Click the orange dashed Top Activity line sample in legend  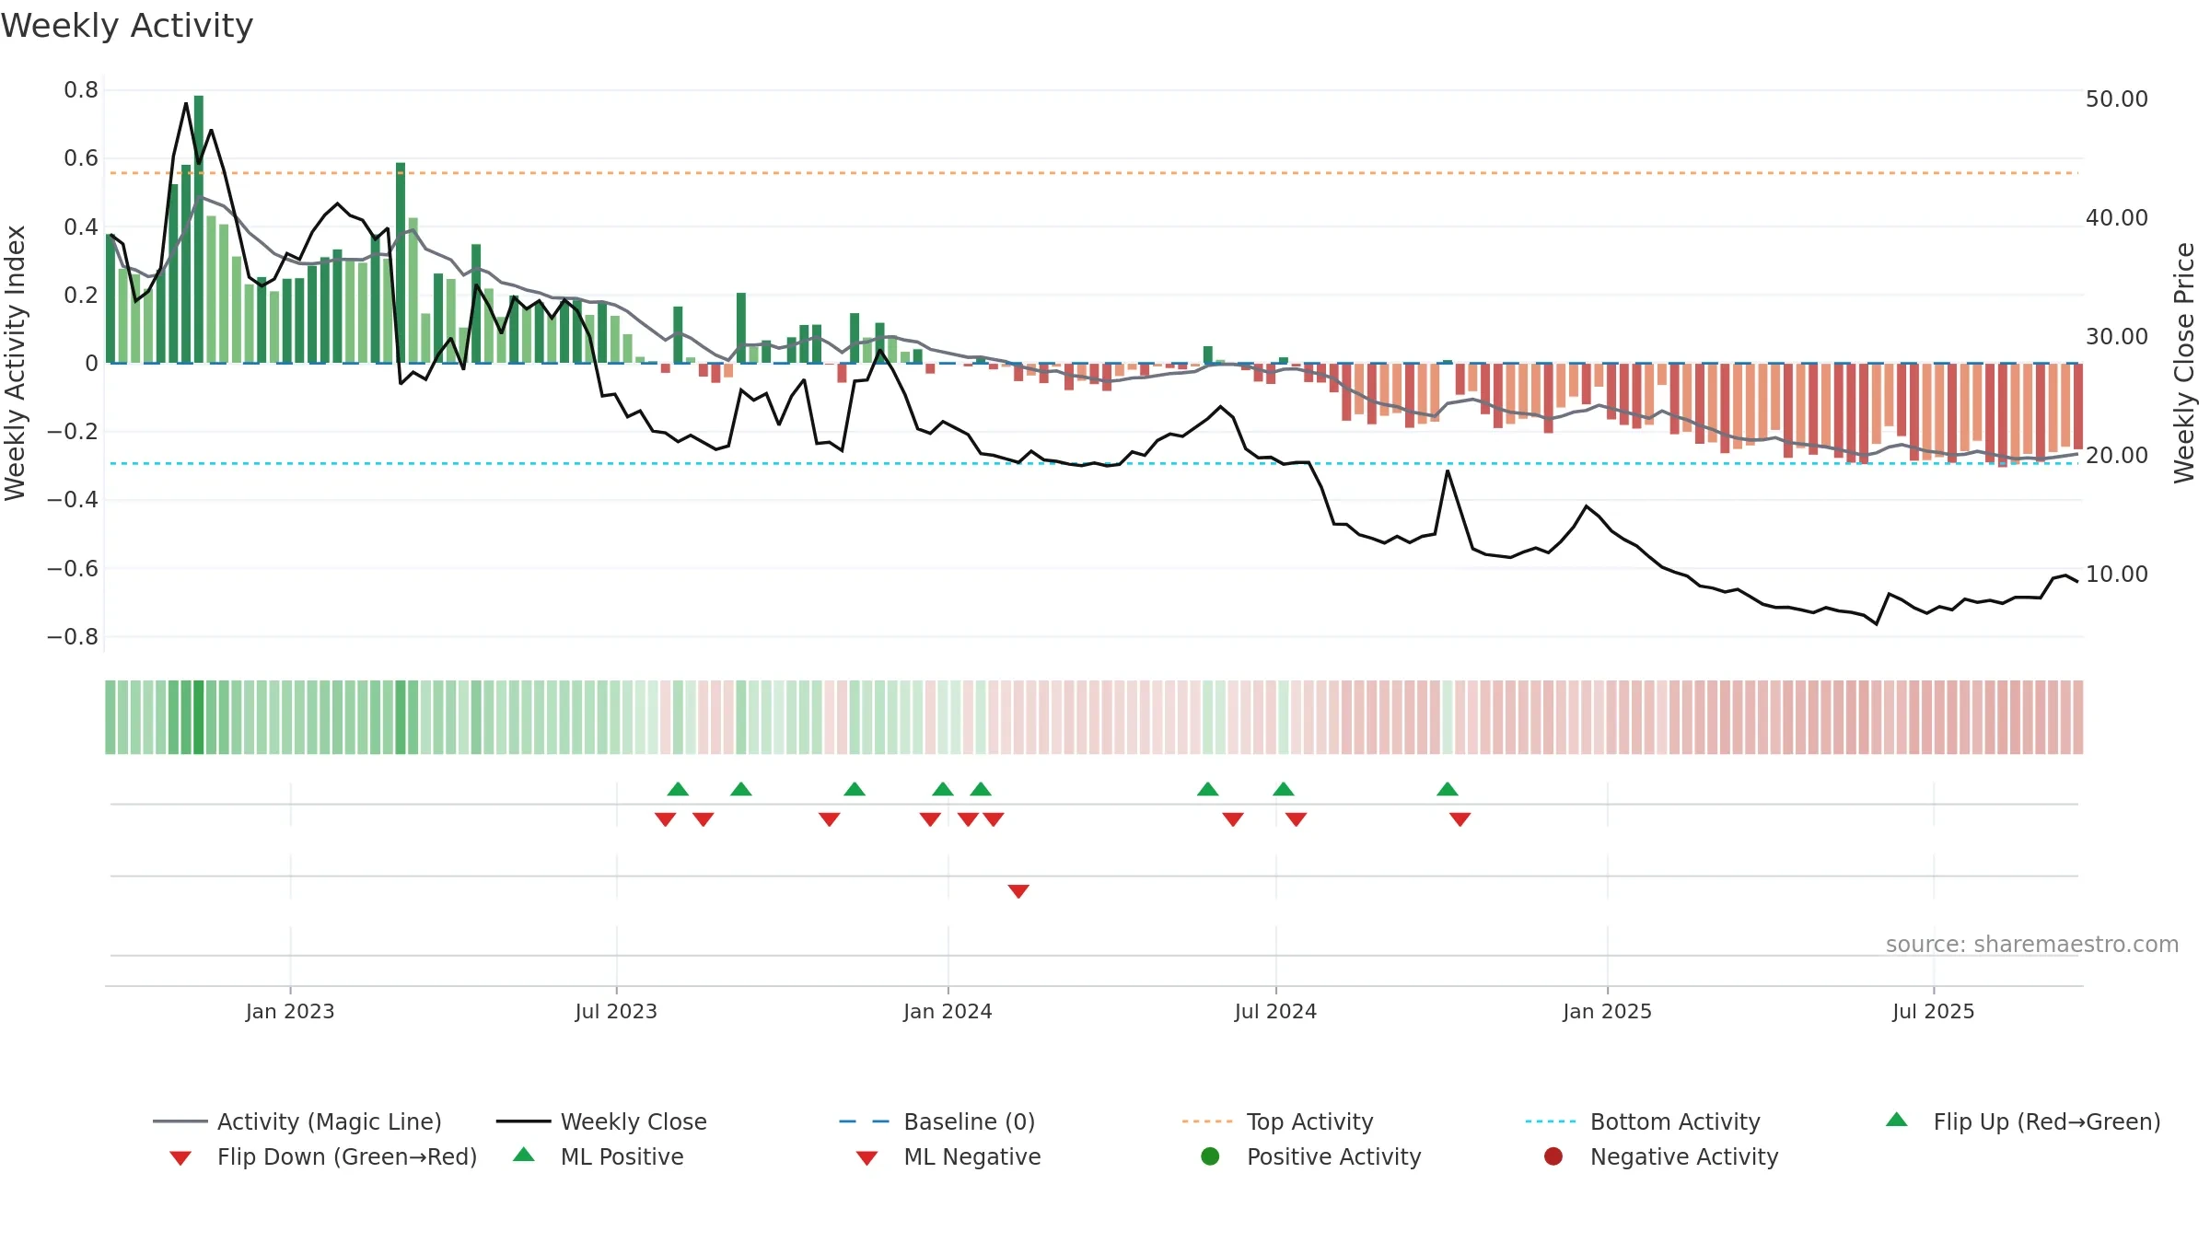pyautogui.click(x=1207, y=1121)
